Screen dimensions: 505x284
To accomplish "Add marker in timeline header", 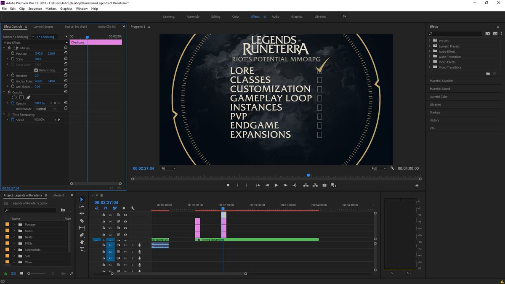I will coord(124,208).
